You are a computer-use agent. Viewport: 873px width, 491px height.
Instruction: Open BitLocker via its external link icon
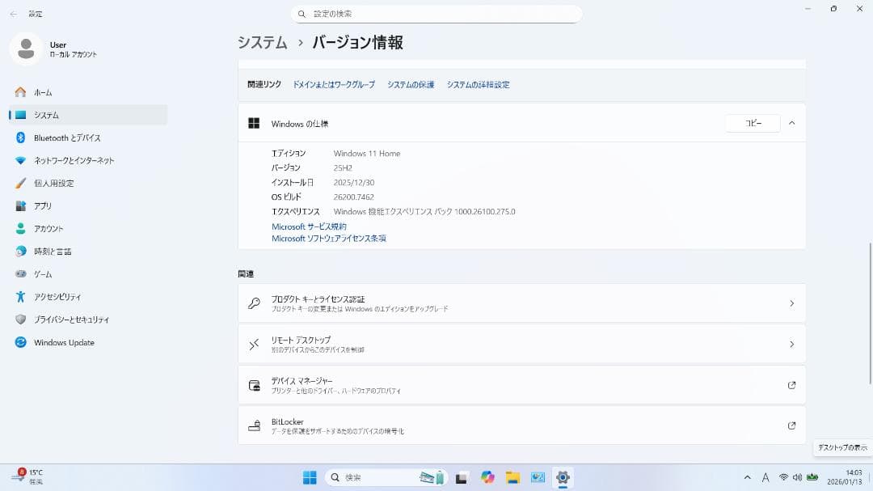click(791, 425)
